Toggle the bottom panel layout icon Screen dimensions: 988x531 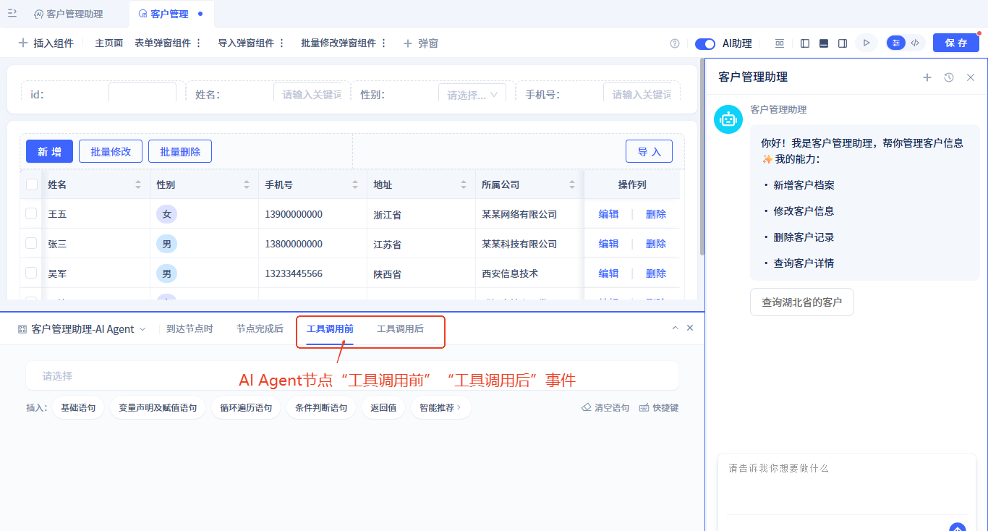tap(824, 43)
